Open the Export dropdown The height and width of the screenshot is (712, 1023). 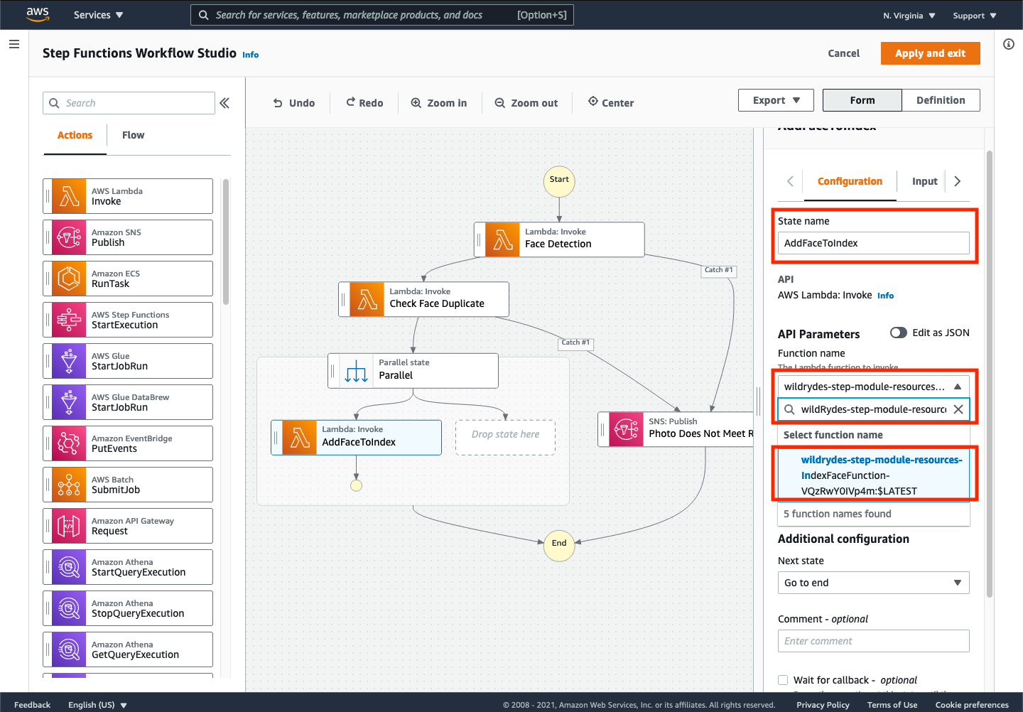click(776, 100)
